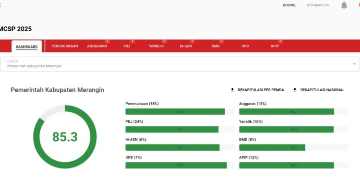The height and width of the screenshot is (180, 360).
Task: Click the download icon beside Rekapitulasi Per Pemda
Action: 232,90
